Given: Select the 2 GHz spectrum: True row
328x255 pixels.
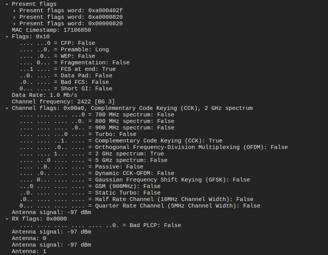Looking at the screenshot, I should click(92, 154).
